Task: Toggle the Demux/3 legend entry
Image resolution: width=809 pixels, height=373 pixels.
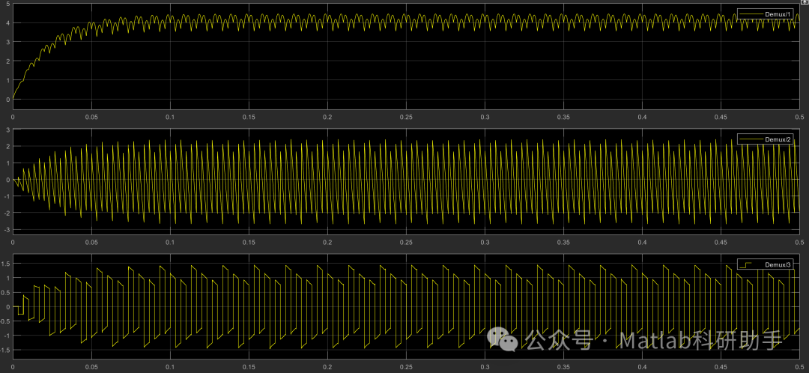Action: coord(766,264)
